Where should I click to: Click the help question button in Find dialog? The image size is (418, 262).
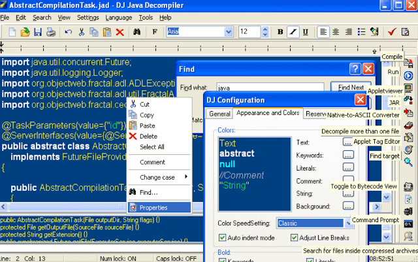[355, 69]
